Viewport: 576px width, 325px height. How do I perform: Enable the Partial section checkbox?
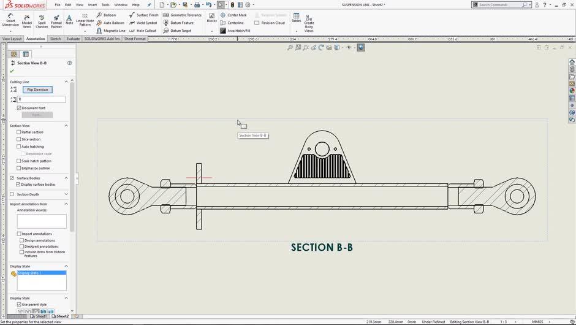19,132
